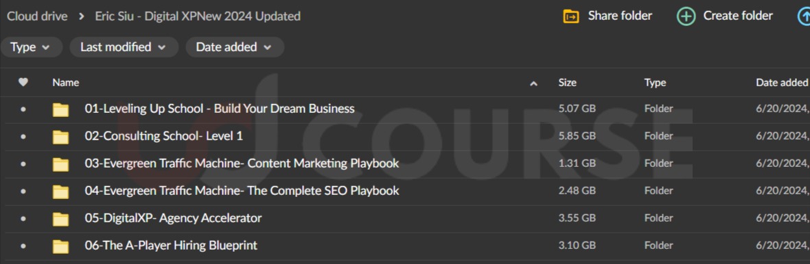Toggle the Name column sort arrow

pyautogui.click(x=533, y=83)
